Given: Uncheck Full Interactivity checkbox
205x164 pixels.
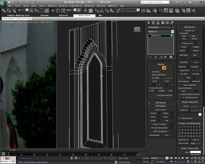Looking at the screenshot, I should click(x=183, y=97).
